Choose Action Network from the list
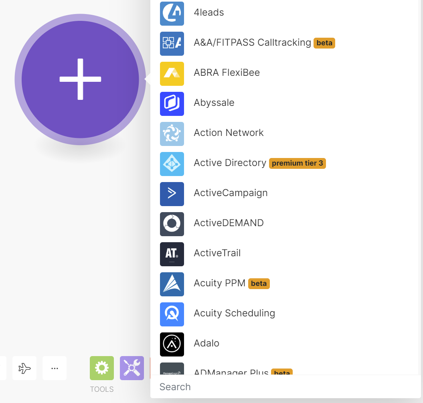This screenshot has width=423, height=403. 229,133
